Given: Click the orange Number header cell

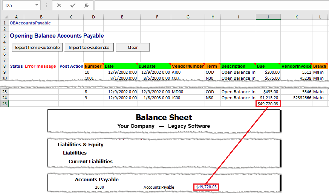Looking at the screenshot, I should tap(93, 66).
